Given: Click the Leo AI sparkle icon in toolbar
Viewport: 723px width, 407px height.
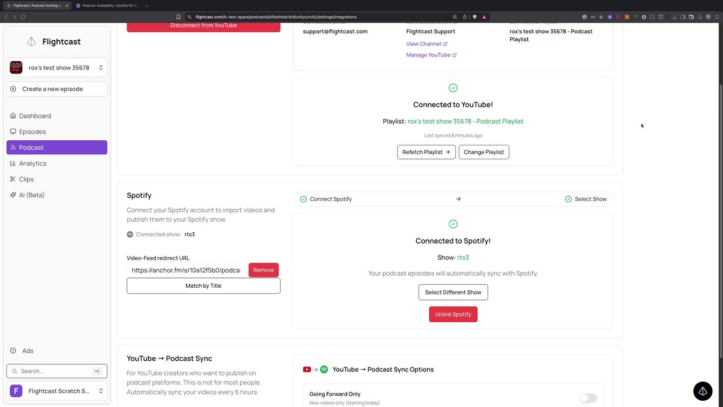Looking at the screenshot, I should 700,17.
